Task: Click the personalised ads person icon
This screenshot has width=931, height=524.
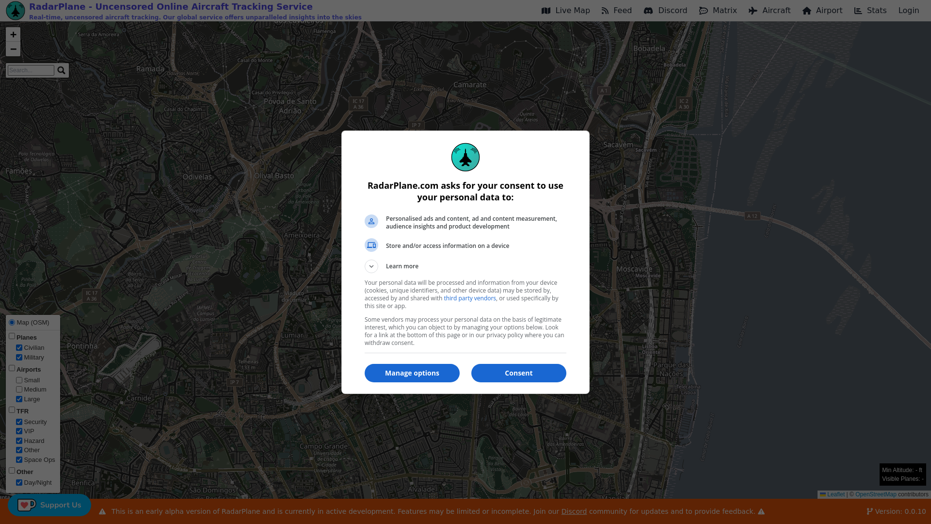Action: coord(371,221)
